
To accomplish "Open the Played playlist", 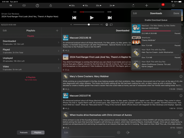I will click(x=31, y=51).
